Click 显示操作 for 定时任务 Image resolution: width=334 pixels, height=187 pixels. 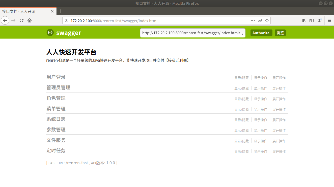click(261, 152)
